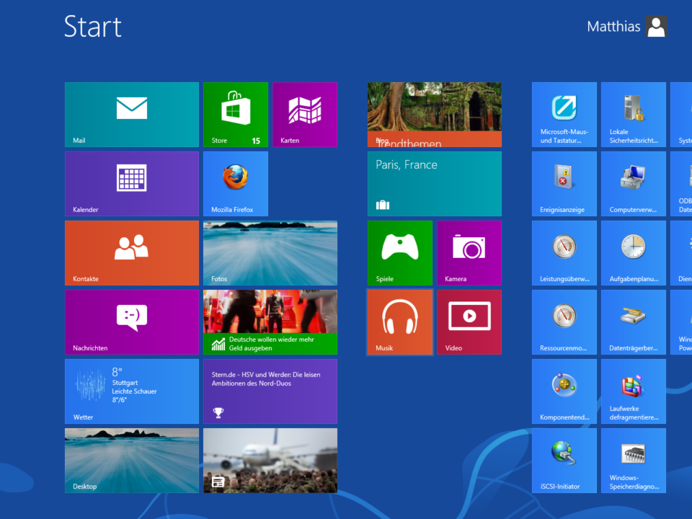The height and width of the screenshot is (519, 692).
Task: Open the Nachrichten messaging tile
Action: (x=131, y=321)
